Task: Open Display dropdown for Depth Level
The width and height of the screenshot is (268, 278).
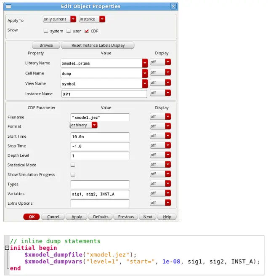Action: pyautogui.click(x=160, y=155)
